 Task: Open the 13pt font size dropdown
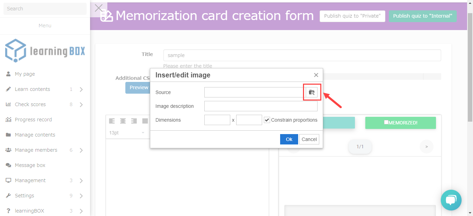[127, 133]
